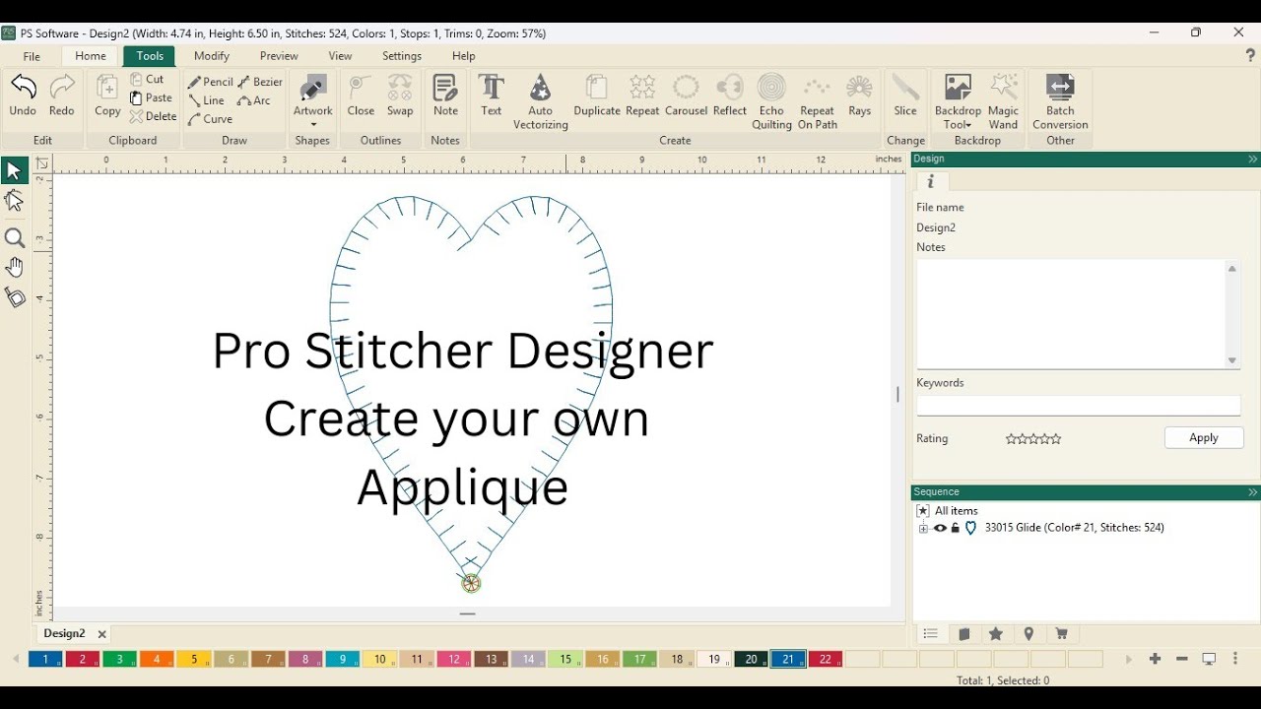Open Batch Conversion
This screenshot has width=1261, height=709.
pyautogui.click(x=1060, y=101)
